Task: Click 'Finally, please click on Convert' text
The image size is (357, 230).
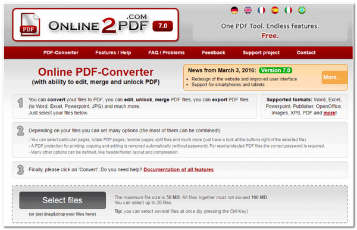Action: pos(85,170)
